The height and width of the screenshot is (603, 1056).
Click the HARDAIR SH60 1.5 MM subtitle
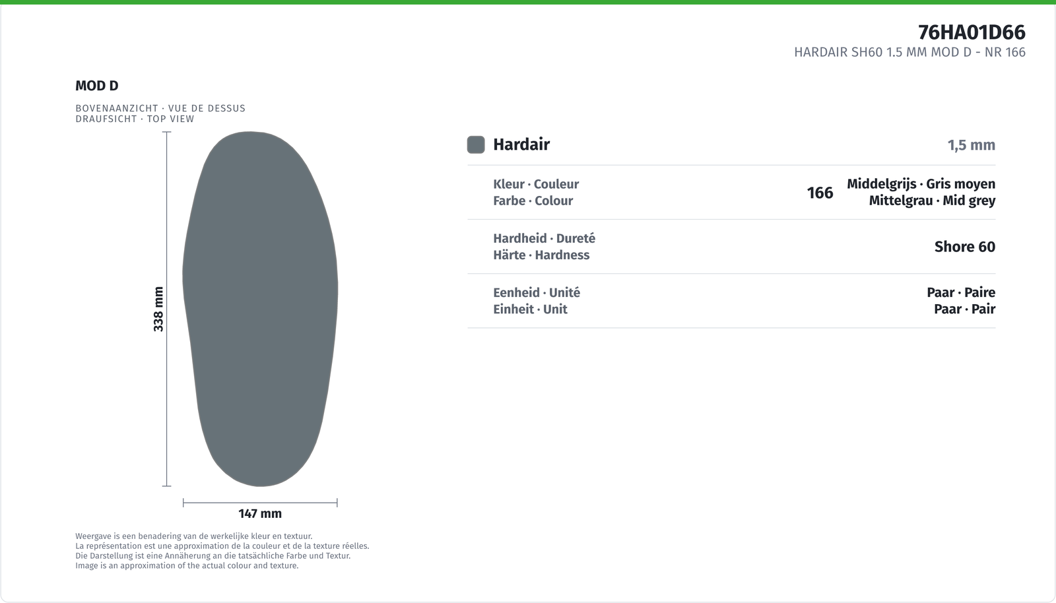pos(909,52)
